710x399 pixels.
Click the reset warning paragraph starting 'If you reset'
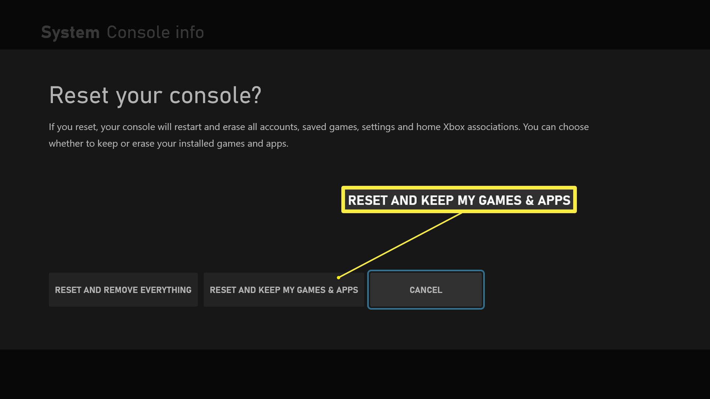pyautogui.click(x=319, y=135)
